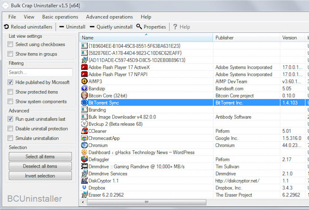Open the Help menu in menu bar
The image size is (309, 210).
point(146,17)
